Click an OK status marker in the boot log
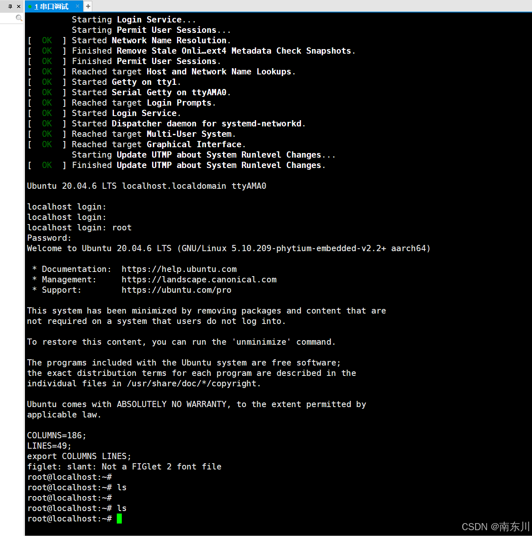The height and width of the screenshot is (536, 532). point(47,40)
